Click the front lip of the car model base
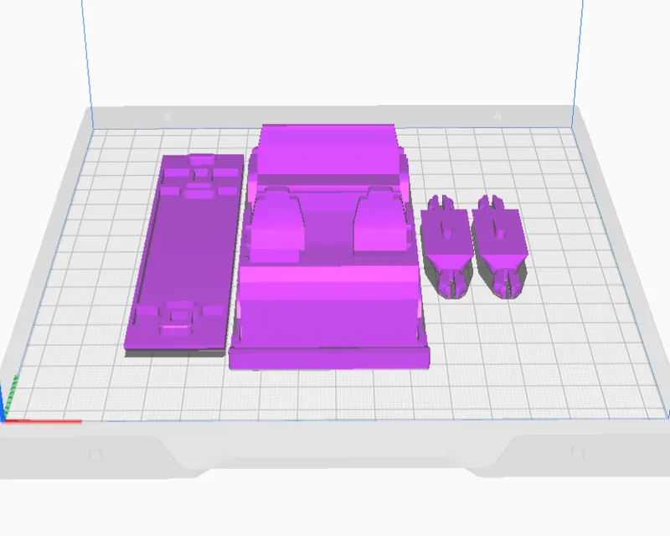 (328, 359)
